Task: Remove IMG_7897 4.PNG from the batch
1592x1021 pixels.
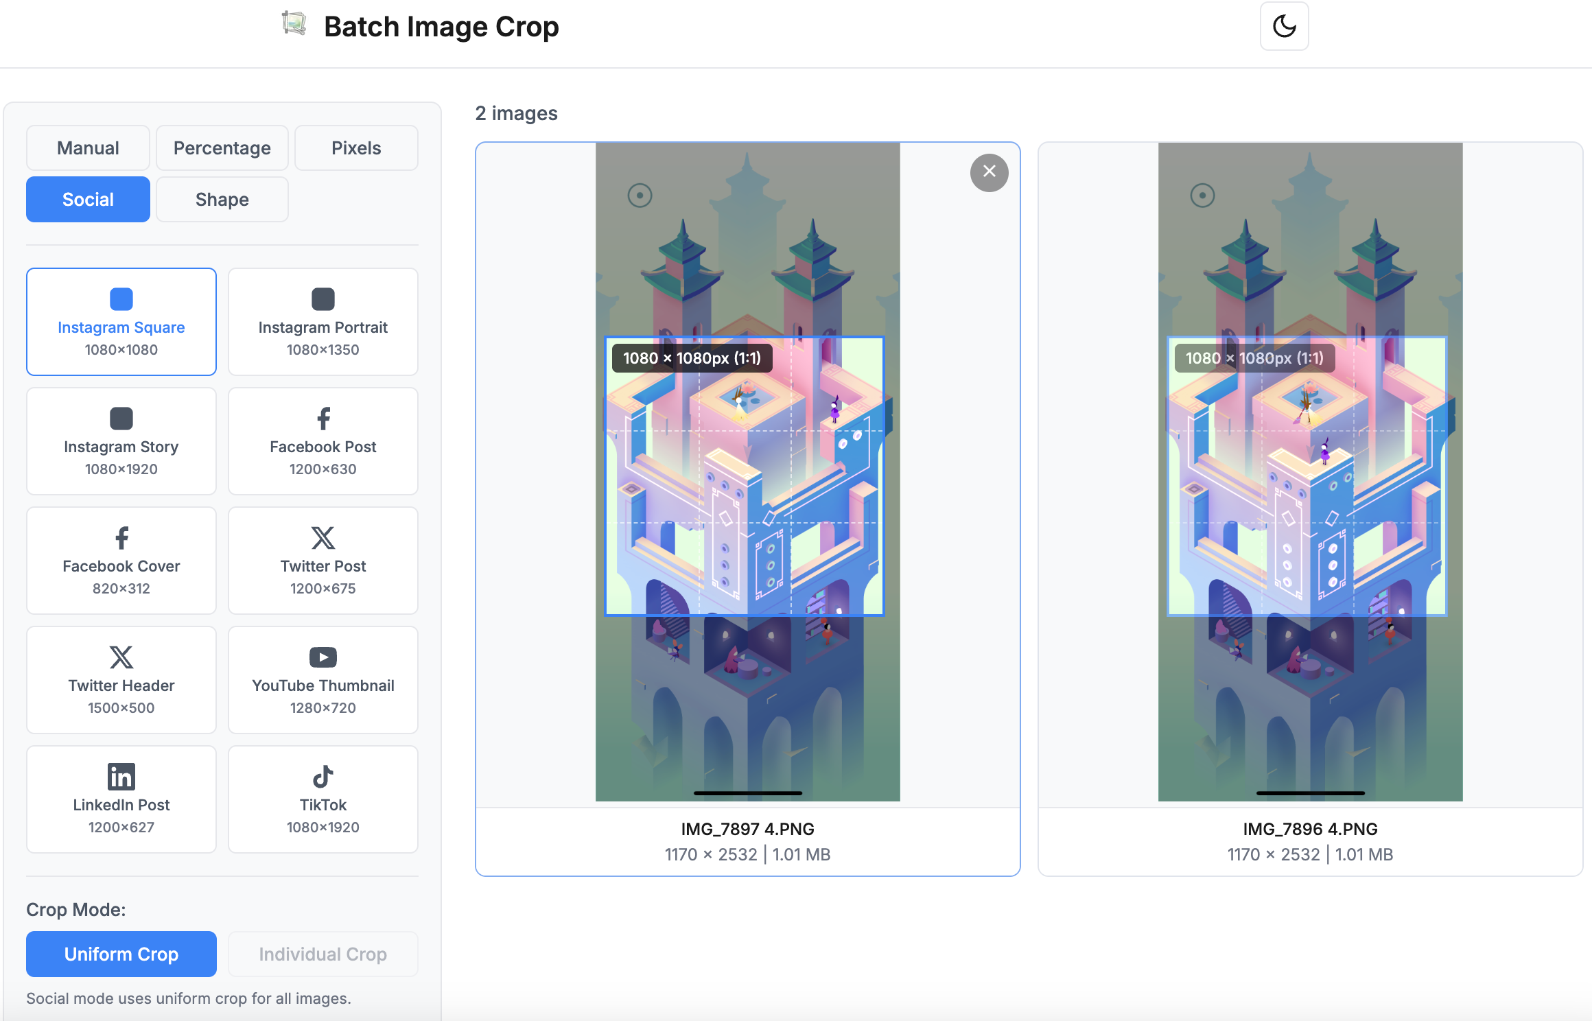Action: point(989,172)
